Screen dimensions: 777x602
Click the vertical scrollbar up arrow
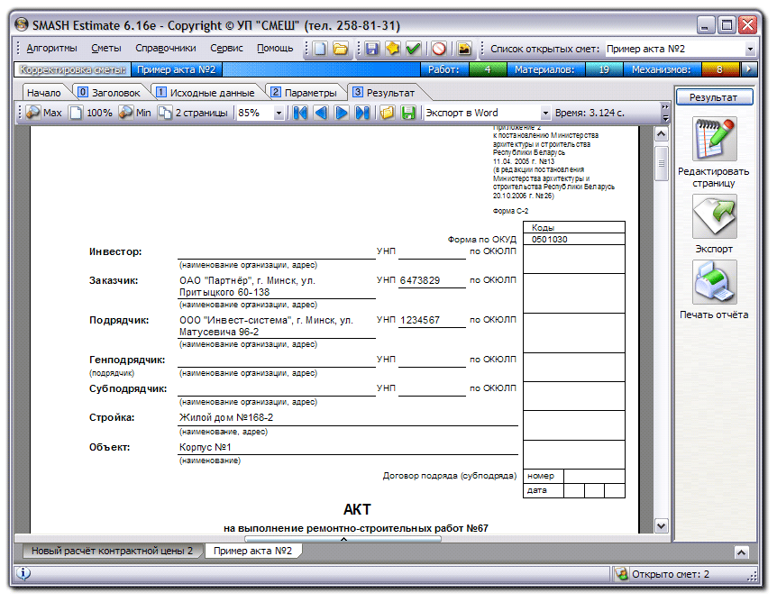[661, 134]
